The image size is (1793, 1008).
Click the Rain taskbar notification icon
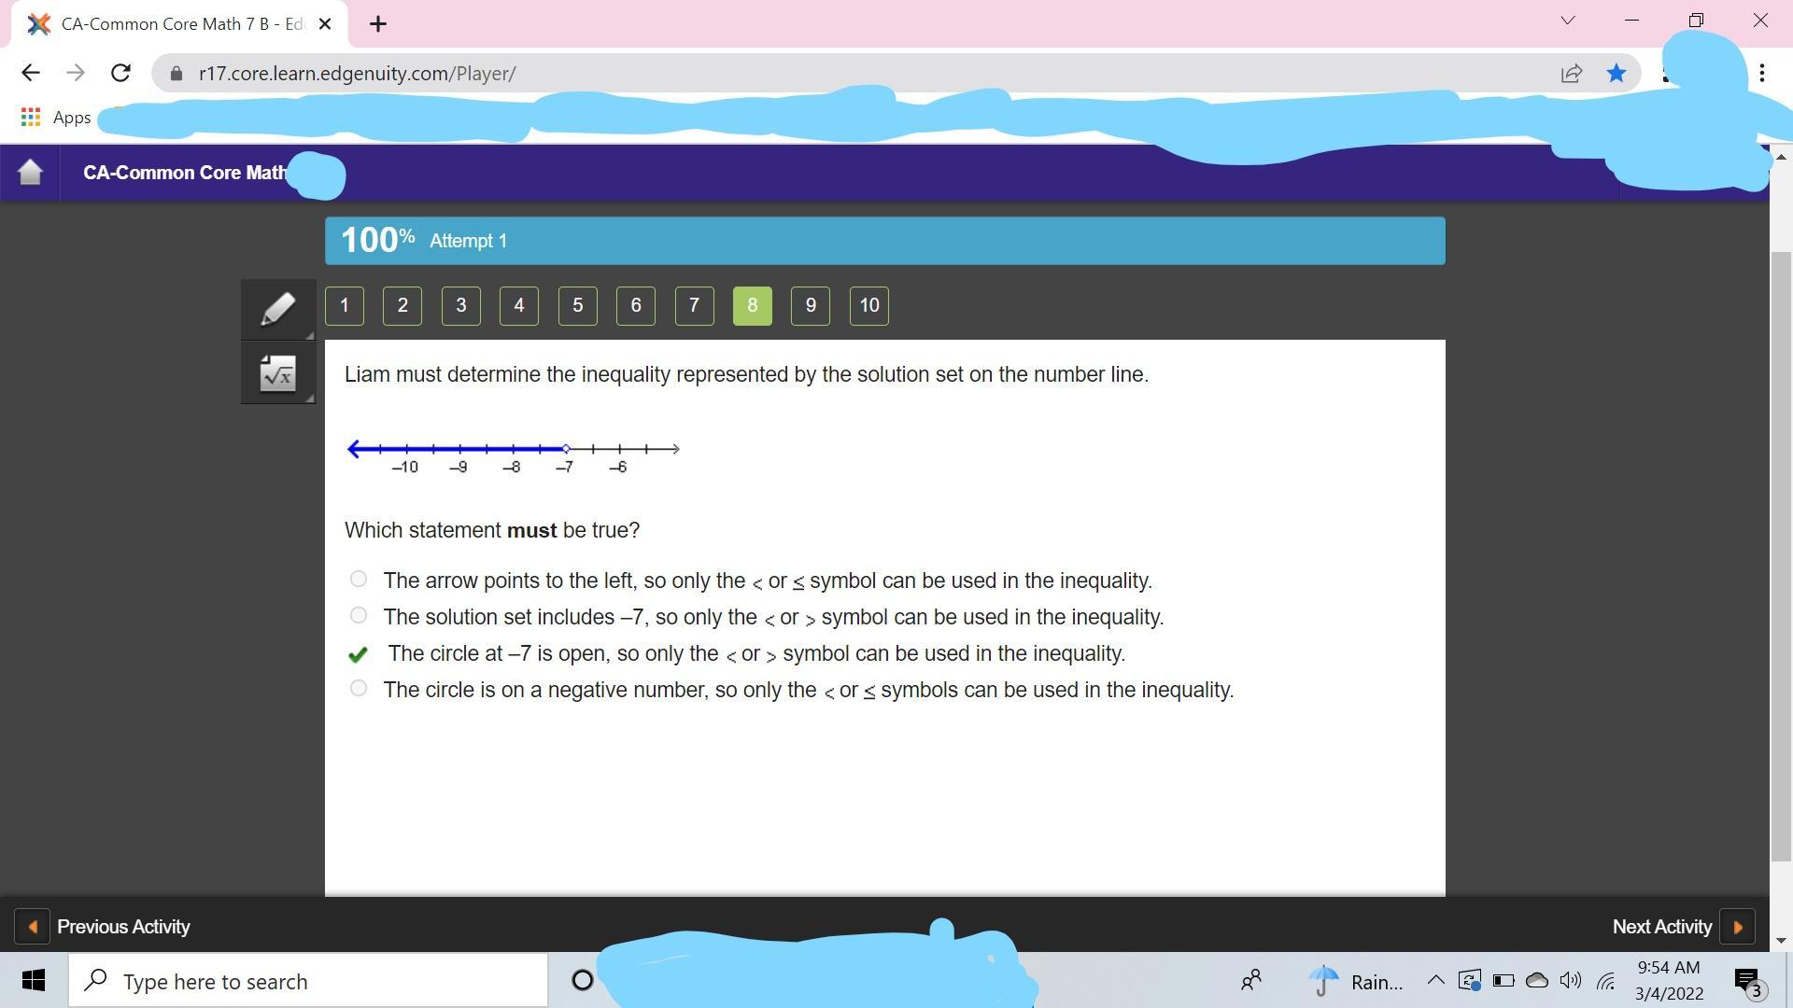(x=1325, y=981)
